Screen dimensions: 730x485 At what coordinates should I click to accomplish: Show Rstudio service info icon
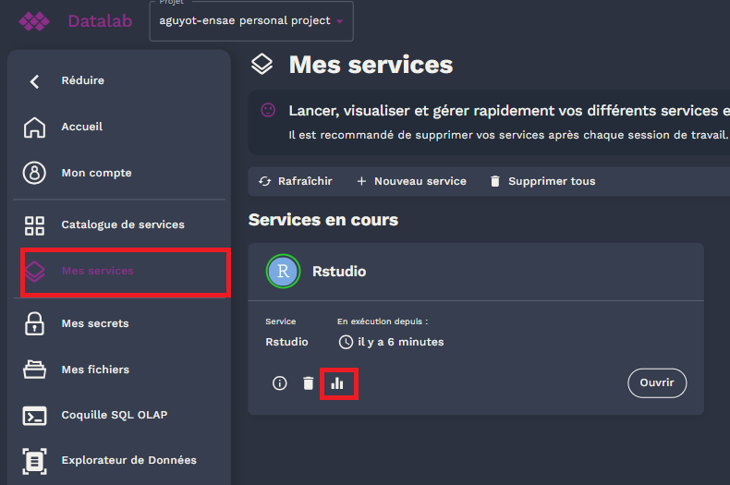[x=280, y=382]
